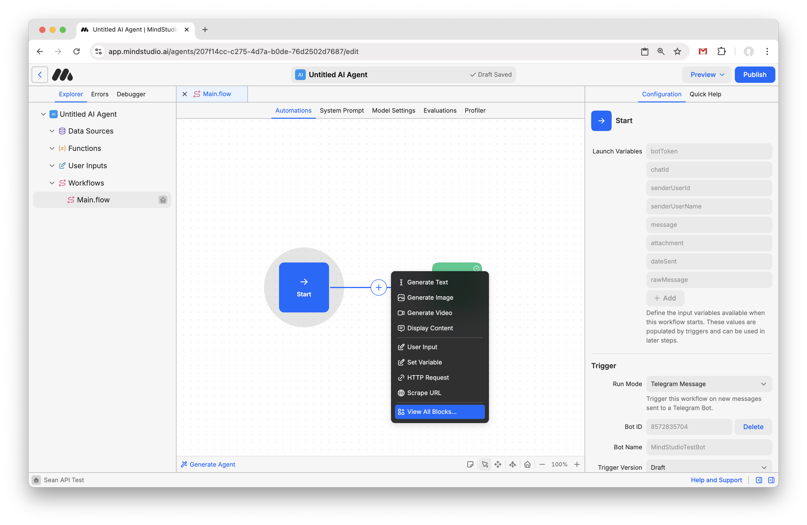Select Generate Image from the block menu

pos(430,297)
